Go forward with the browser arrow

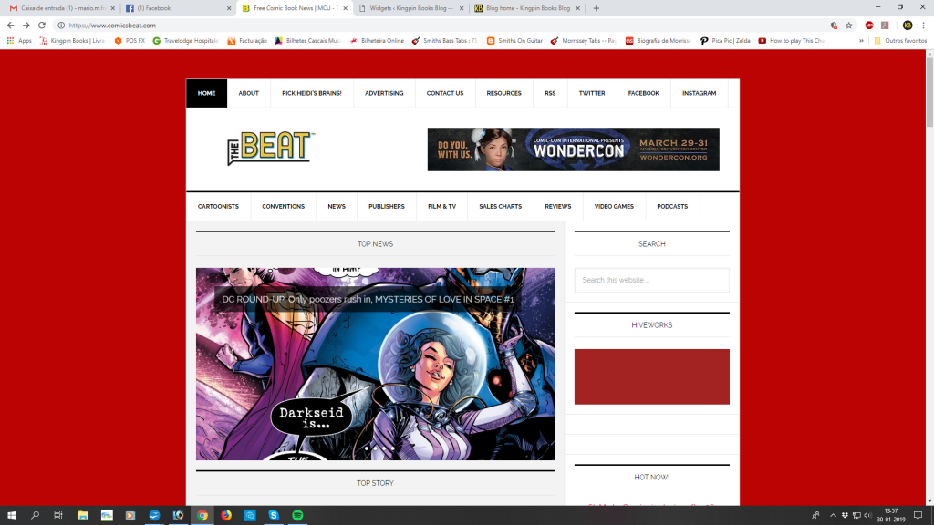pyautogui.click(x=26, y=25)
